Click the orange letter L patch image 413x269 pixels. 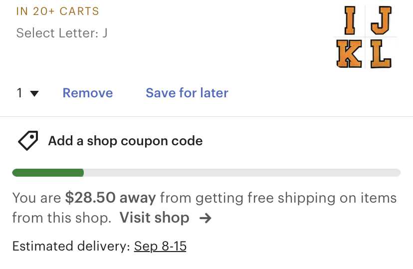click(381, 54)
